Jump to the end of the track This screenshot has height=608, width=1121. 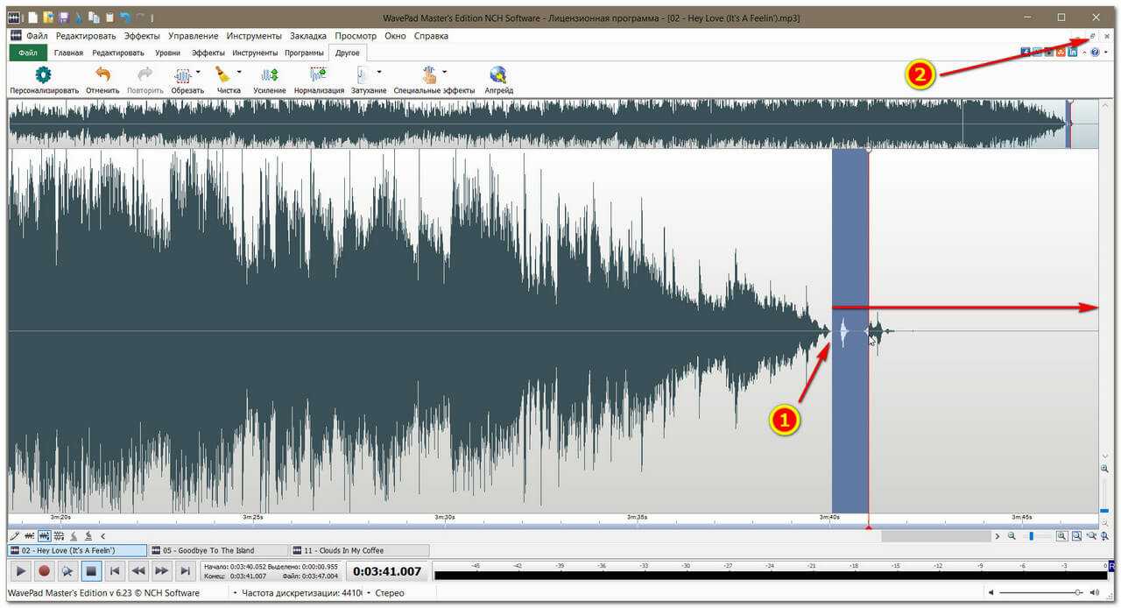click(x=185, y=571)
